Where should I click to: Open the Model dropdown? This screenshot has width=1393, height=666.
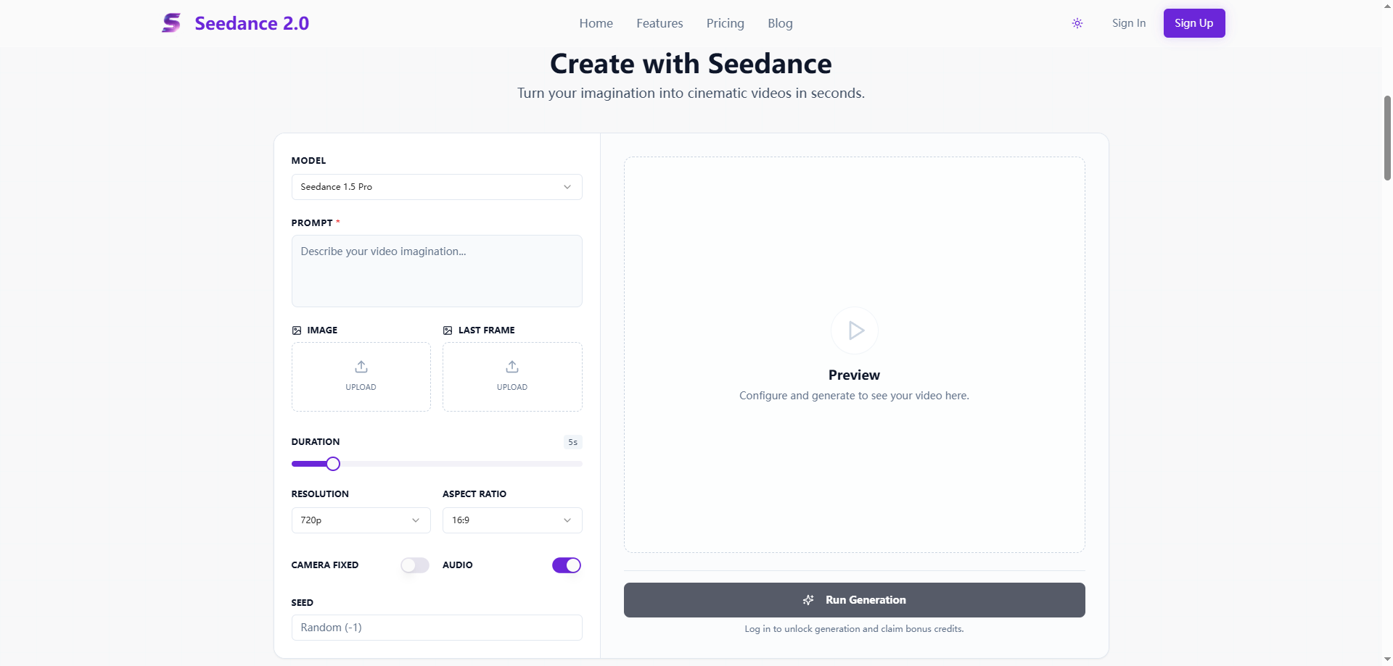tap(437, 187)
